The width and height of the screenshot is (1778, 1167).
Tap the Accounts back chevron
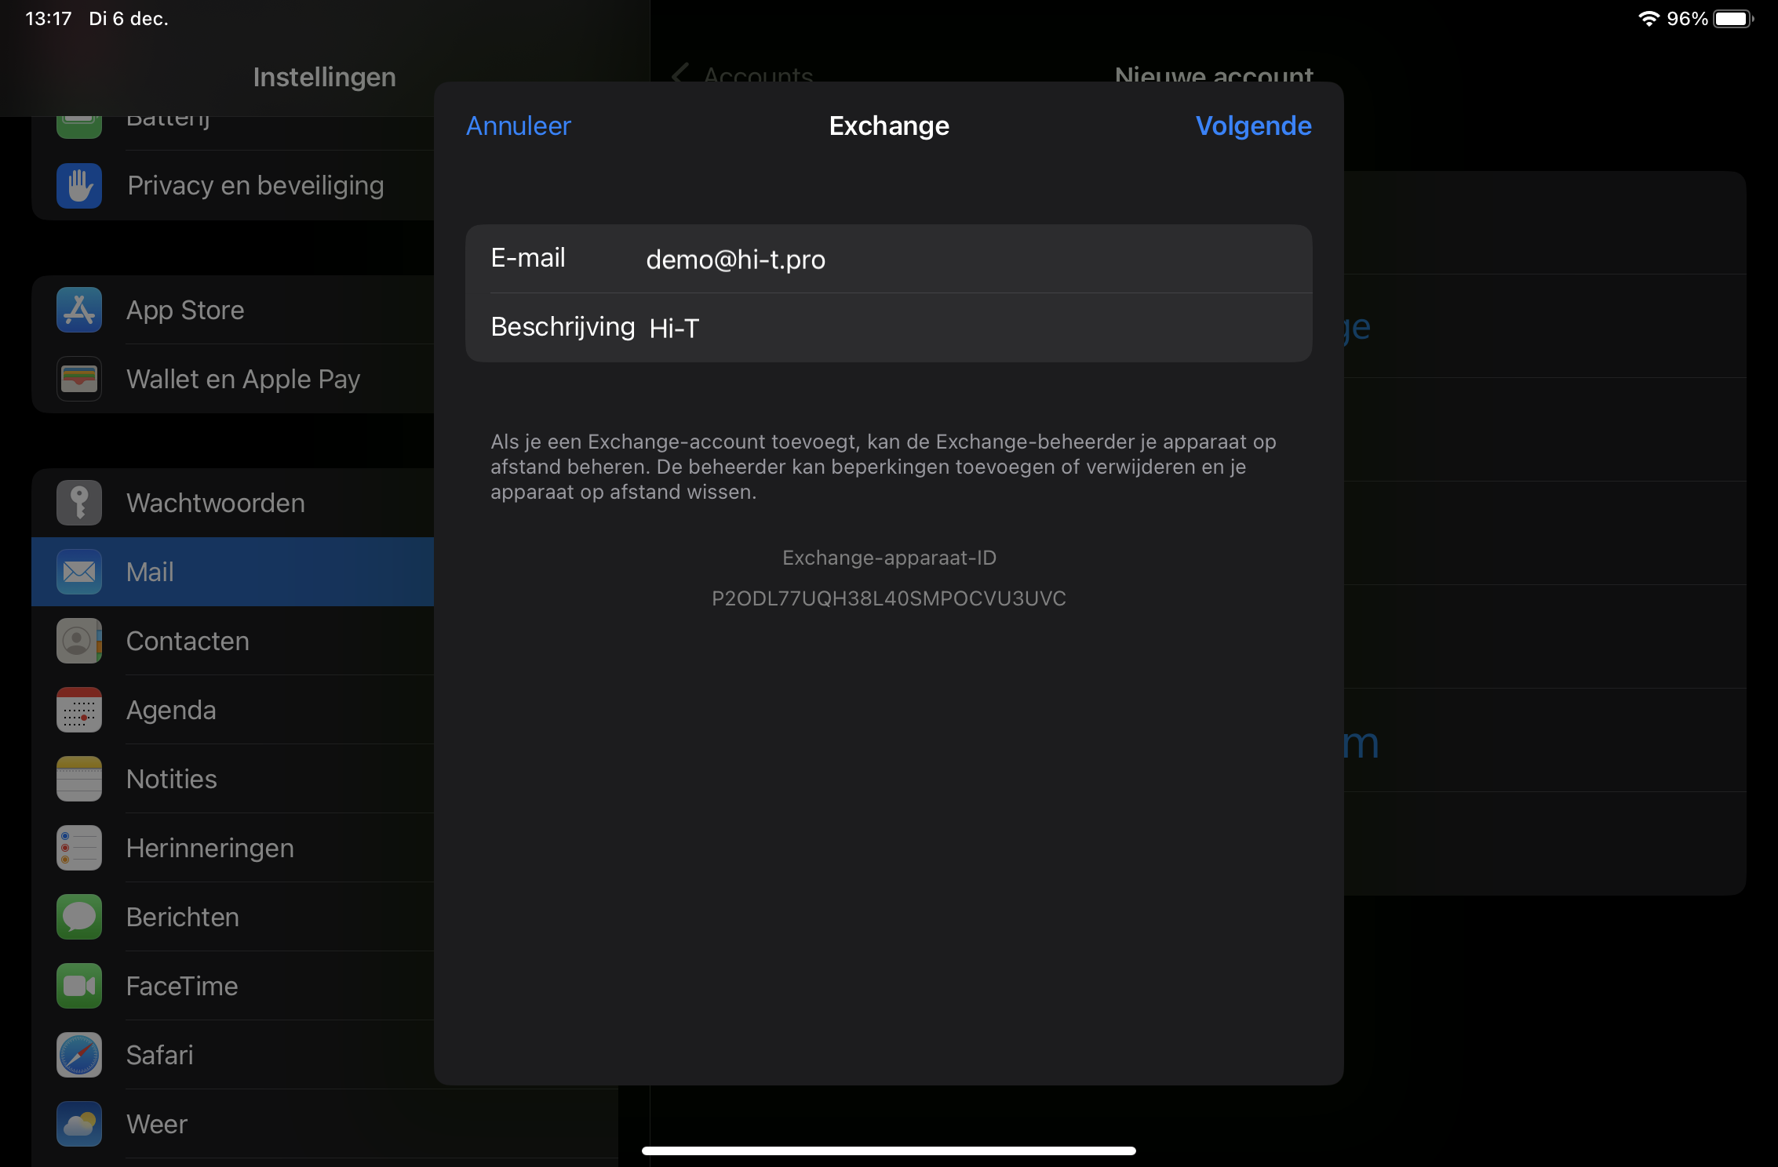(x=680, y=75)
